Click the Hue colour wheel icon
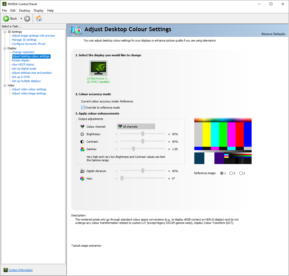 [x=82, y=178]
